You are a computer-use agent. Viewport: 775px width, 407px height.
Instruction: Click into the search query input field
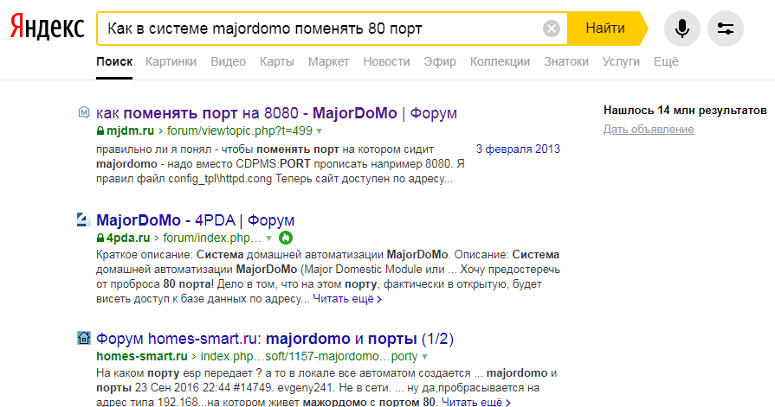(320, 29)
